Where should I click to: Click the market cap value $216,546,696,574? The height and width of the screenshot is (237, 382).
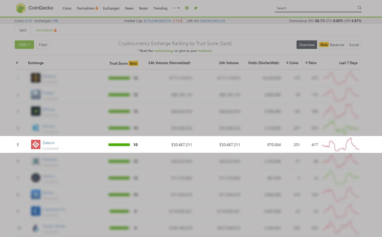point(157,21)
